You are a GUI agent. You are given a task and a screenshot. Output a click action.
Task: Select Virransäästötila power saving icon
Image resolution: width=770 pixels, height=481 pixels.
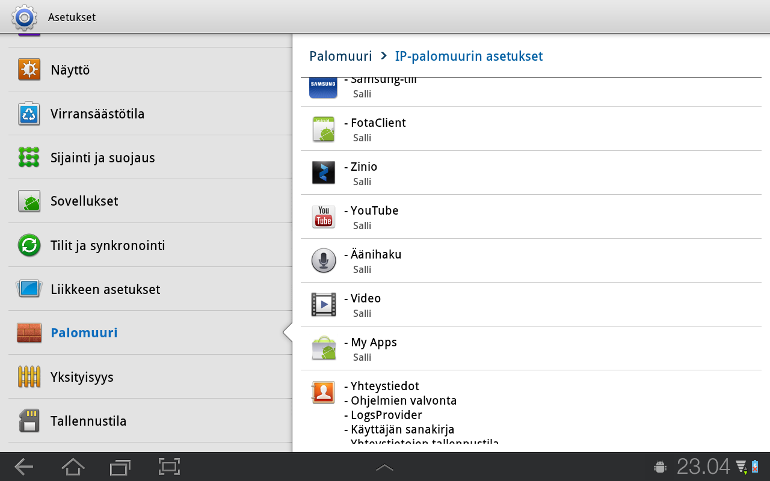pos(29,114)
